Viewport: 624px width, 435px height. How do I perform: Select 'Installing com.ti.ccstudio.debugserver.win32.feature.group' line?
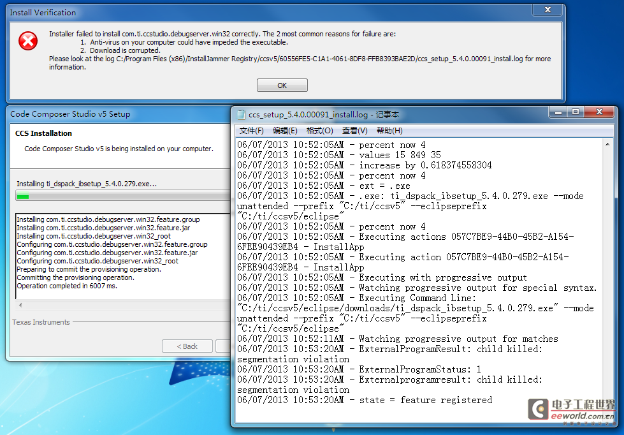tap(108, 219)
